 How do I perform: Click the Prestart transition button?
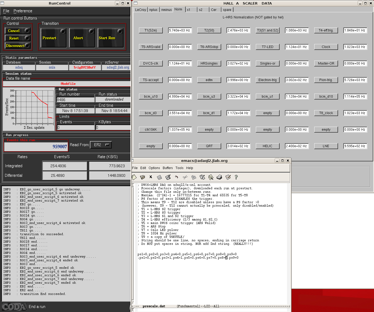click(x=53, y=38)
